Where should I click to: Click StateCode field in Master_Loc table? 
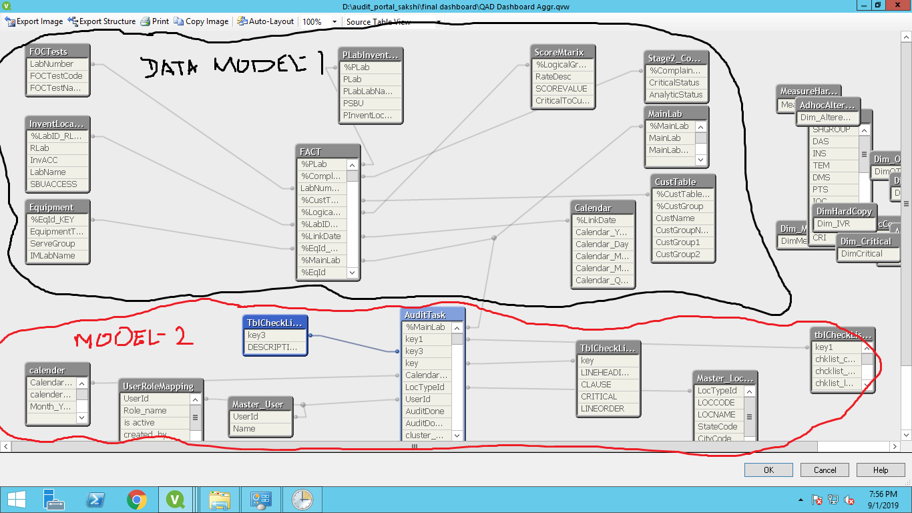[720, 427]
